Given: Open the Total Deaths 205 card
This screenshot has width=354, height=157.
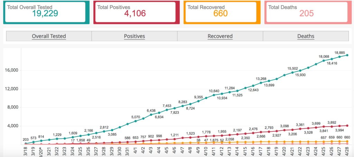Looking at the screenshot, I should coord(307,12).
